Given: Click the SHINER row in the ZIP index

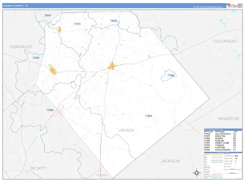Looking at the screenshot, I should [220, 138].
